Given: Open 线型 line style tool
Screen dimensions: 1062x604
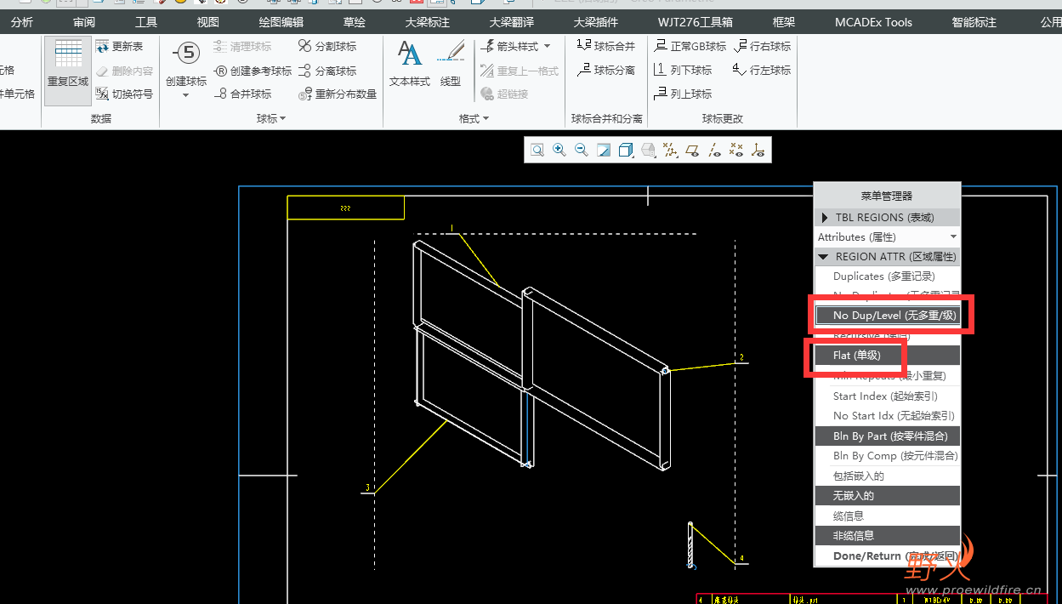Looking at the screenshot, I should (451, 64).
